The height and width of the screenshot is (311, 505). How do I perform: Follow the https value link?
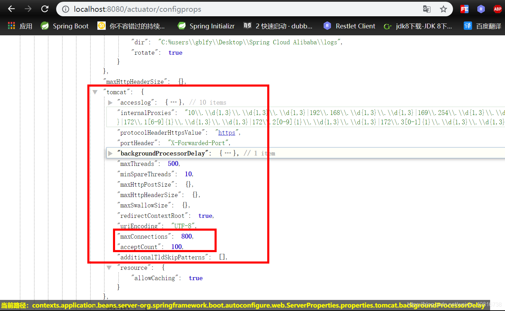point(227,133)
